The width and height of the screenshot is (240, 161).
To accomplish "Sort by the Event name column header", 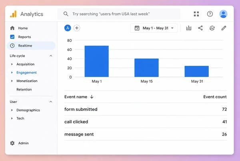I will click(76, 97).
